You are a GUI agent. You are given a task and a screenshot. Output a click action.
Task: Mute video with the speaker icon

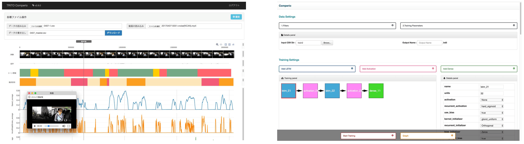64,126
